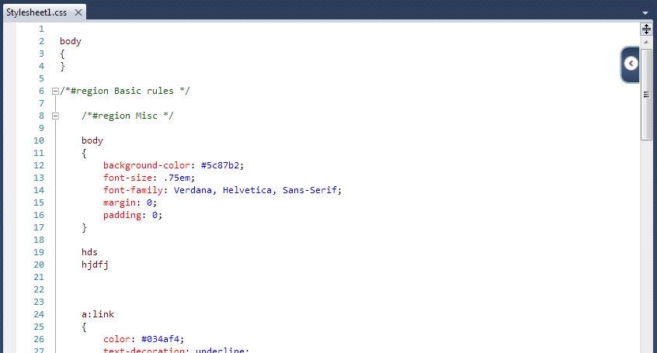The width and height of the screenshot is (657, 353).
Task: Click the vertical scrollbar thumb
Action: click(x=646, y=93)
